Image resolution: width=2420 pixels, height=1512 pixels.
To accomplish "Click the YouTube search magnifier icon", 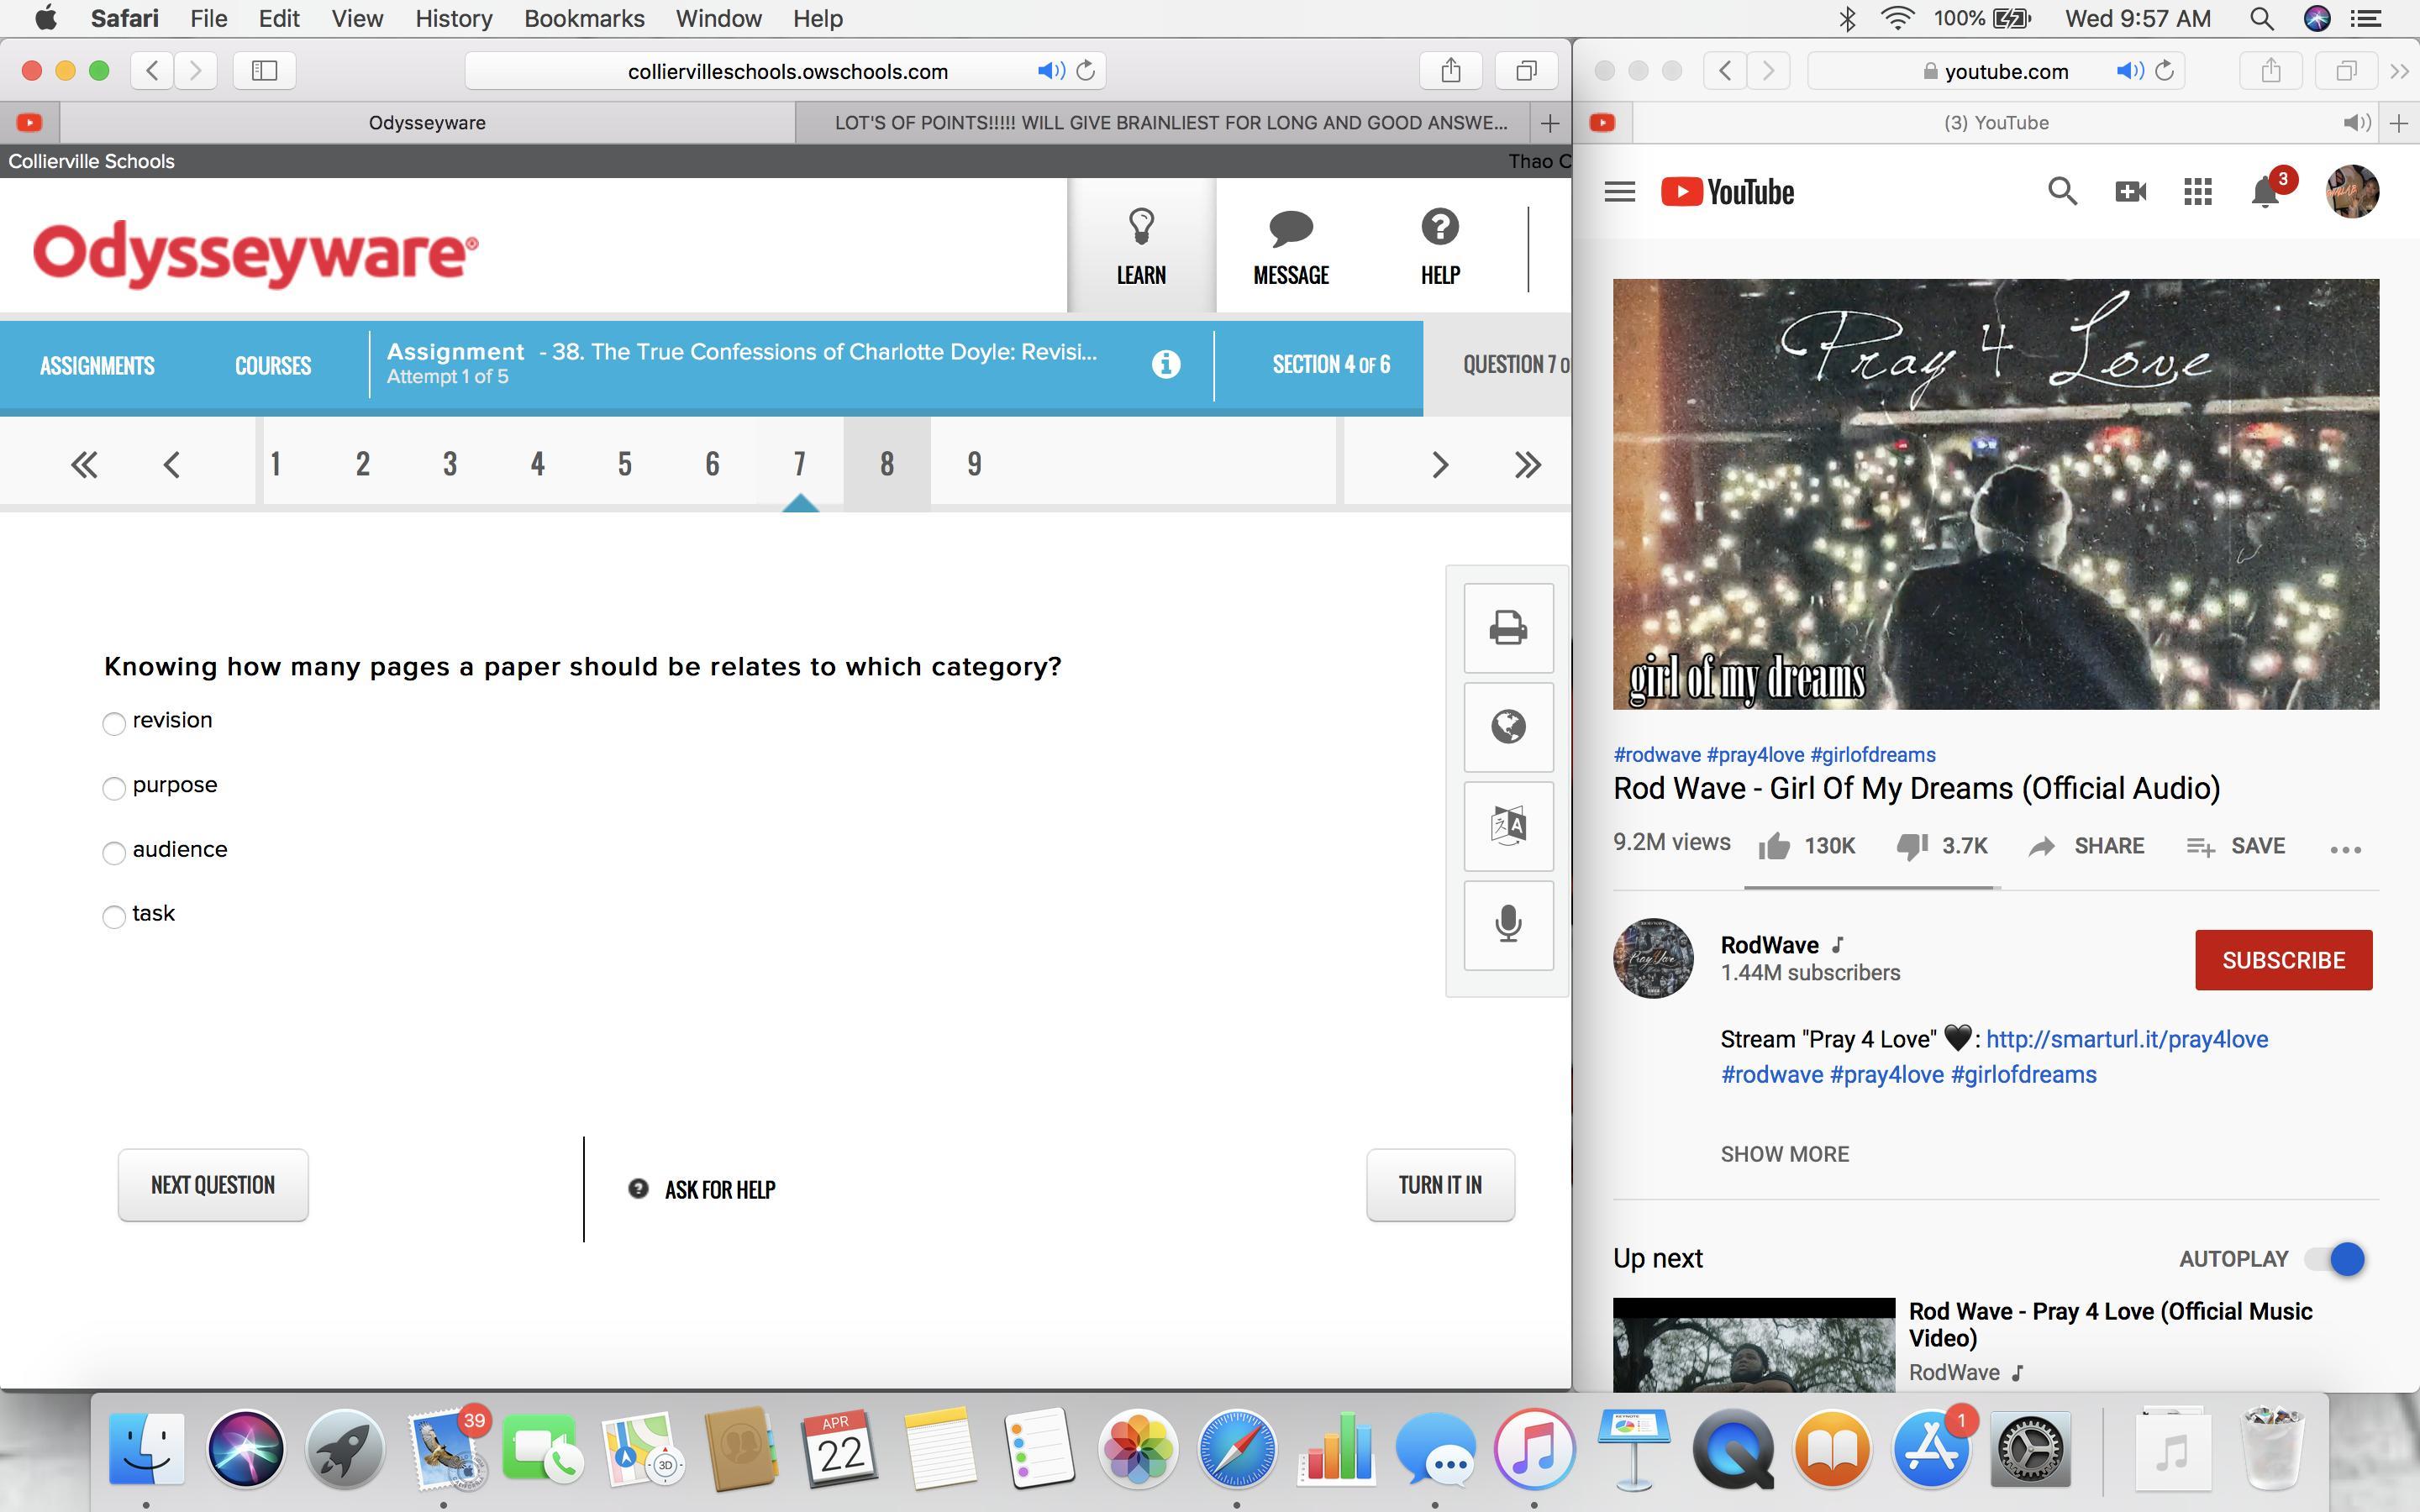I will (2062, 191).
